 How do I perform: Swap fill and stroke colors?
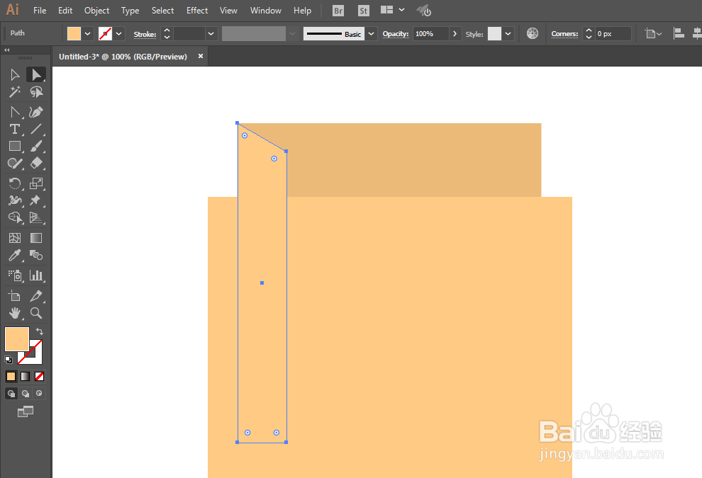40,331
